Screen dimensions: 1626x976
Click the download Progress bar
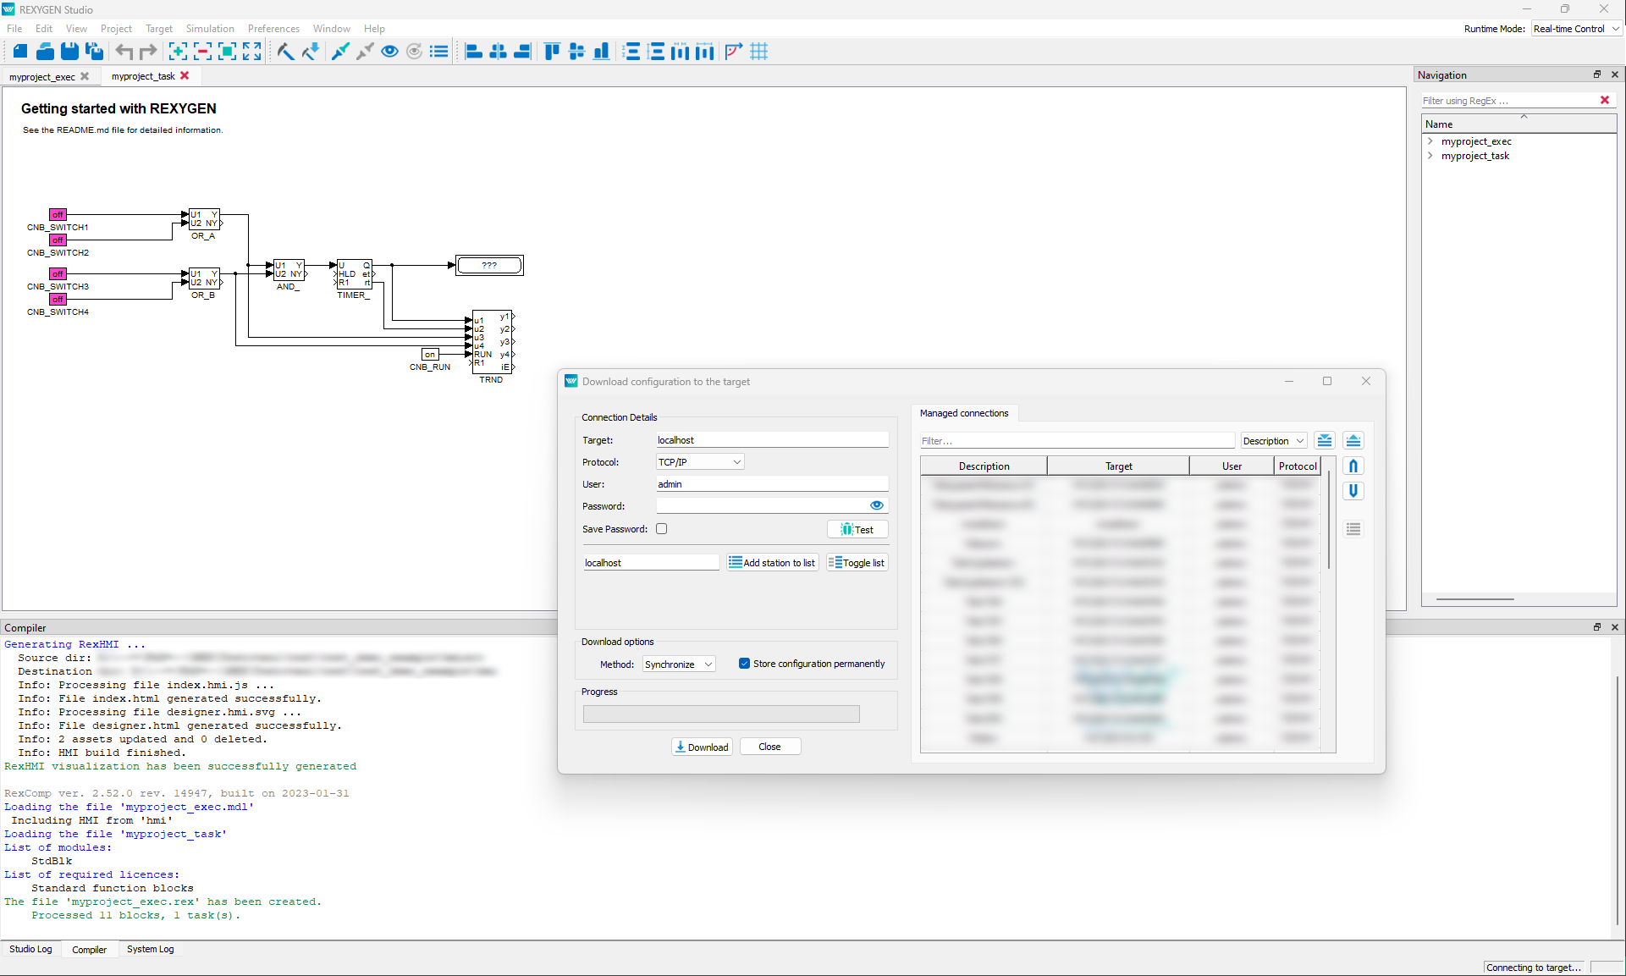pyautogui.click(x=721, y=714)
